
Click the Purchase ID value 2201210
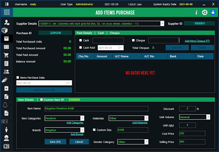point(55,33)
